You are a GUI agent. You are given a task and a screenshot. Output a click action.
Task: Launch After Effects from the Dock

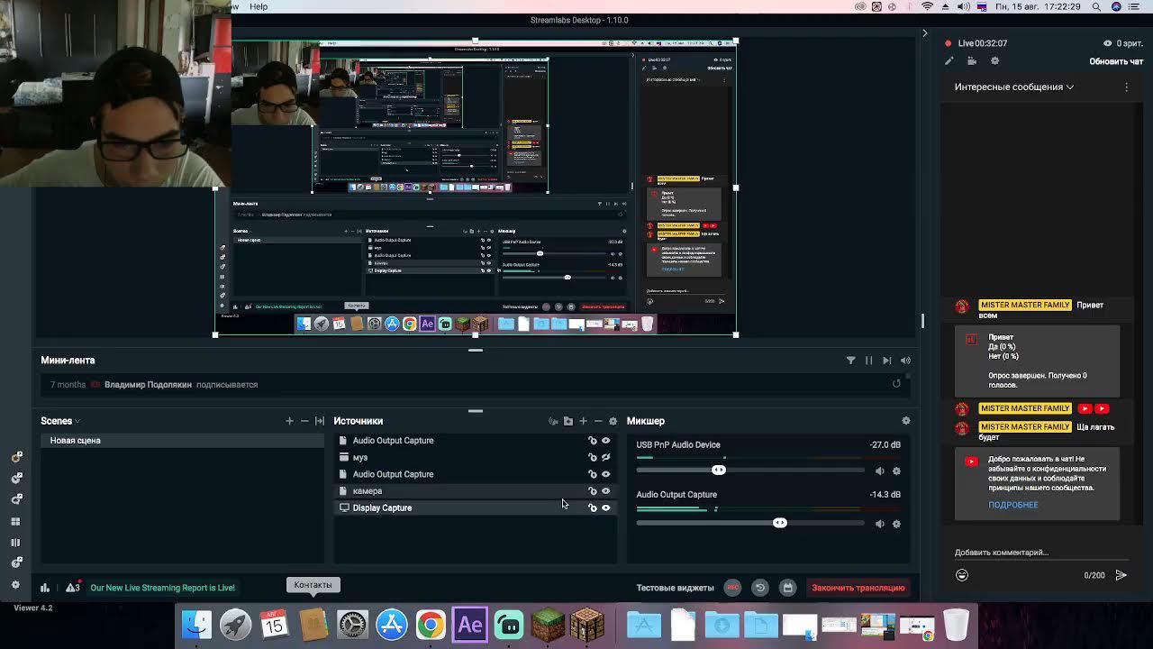470,625
